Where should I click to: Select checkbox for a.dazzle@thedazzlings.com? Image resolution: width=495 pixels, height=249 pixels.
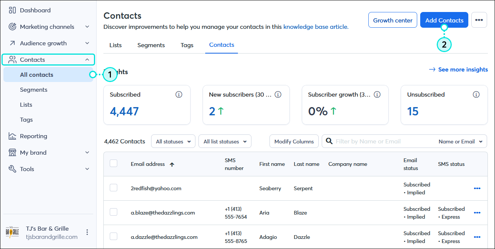click(114, 236)
